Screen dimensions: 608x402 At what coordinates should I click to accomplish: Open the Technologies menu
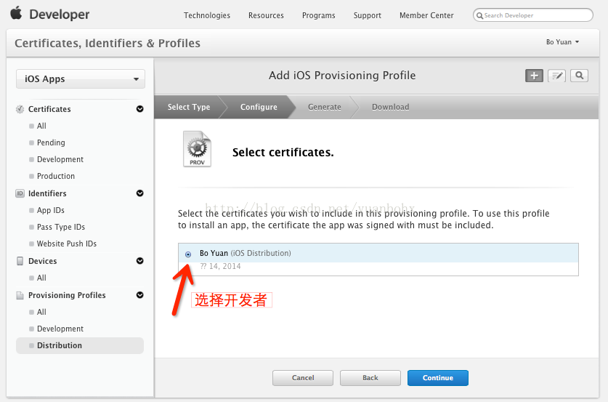tap(207, 15)
